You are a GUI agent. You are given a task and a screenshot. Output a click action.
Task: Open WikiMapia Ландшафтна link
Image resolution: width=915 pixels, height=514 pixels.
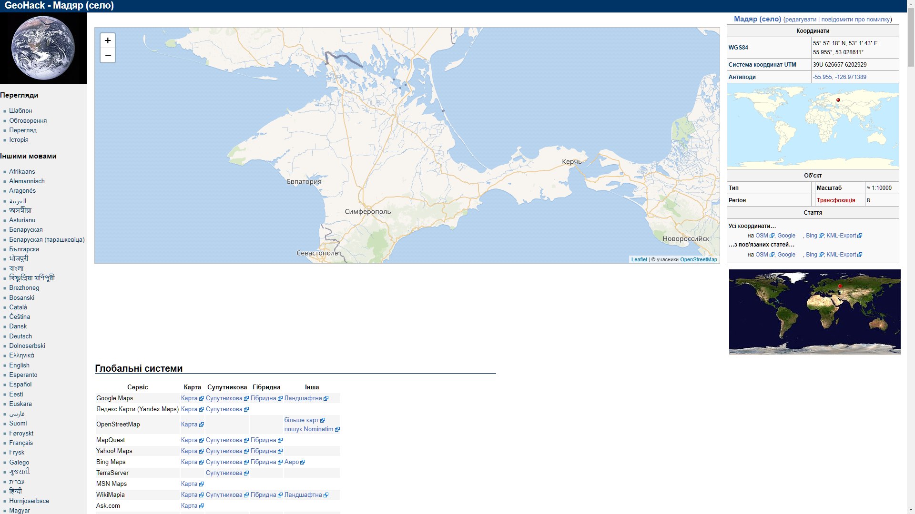[303, 495]
